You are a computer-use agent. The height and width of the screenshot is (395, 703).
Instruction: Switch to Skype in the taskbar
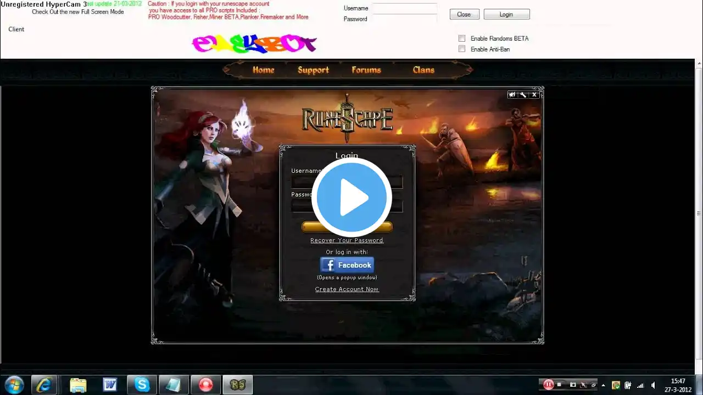(142, 385)
